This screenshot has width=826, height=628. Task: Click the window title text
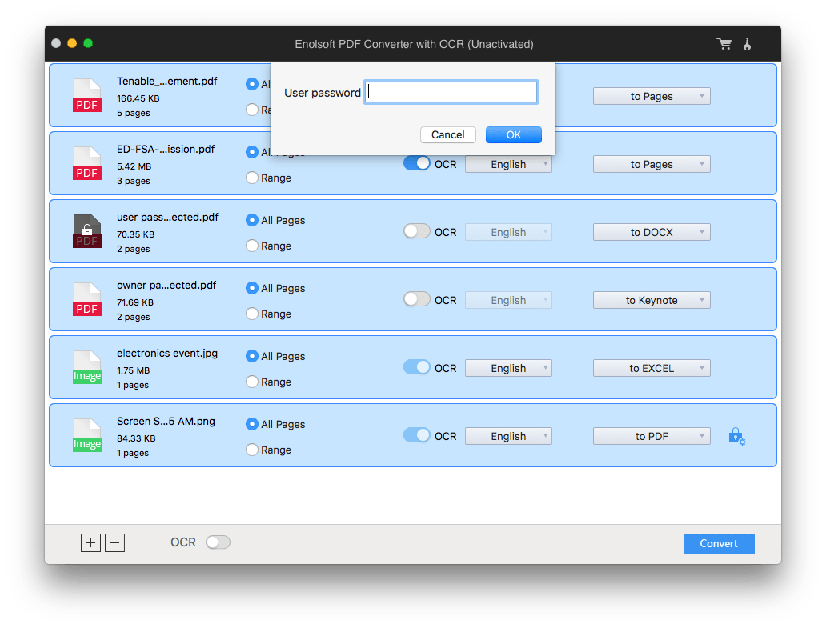click(414, 44)
